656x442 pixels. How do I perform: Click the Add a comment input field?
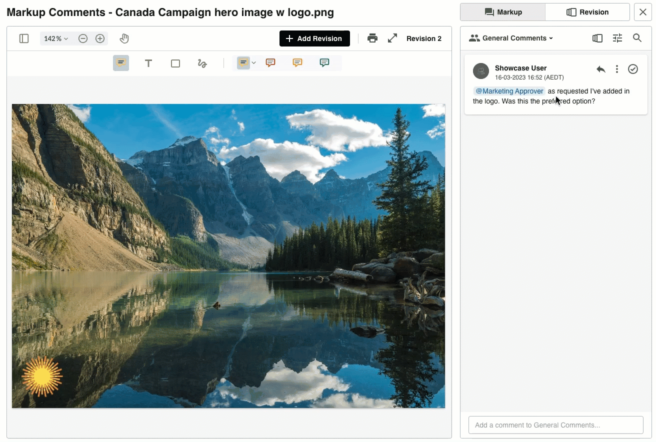pos(555,425)
